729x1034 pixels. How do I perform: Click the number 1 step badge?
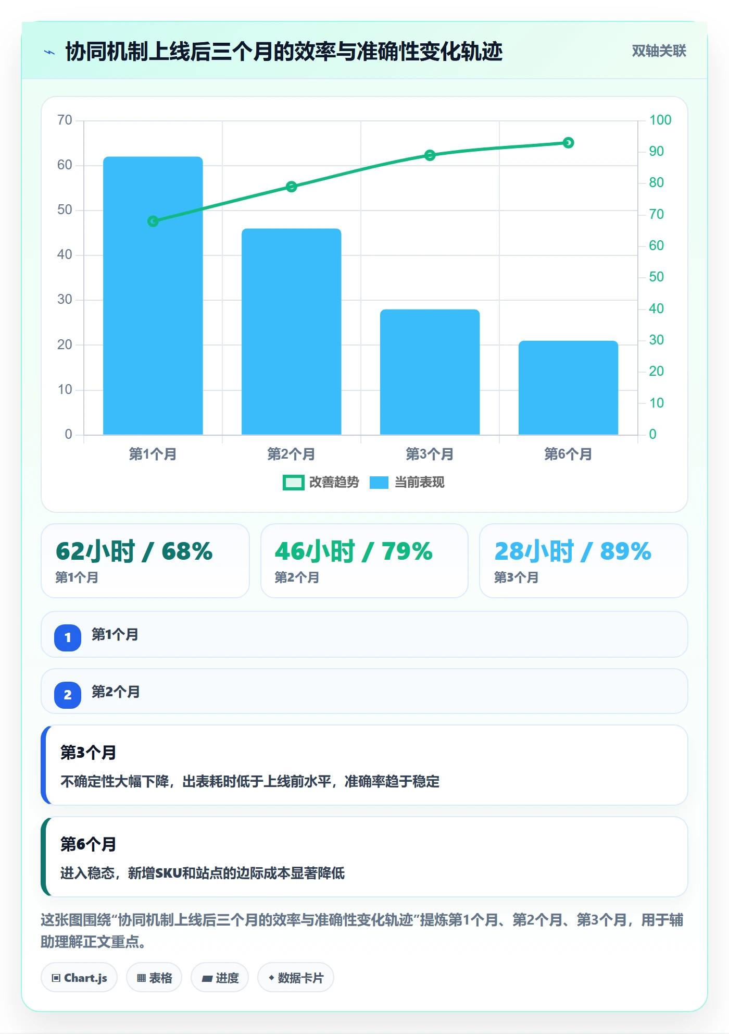[x=68, y=637]
